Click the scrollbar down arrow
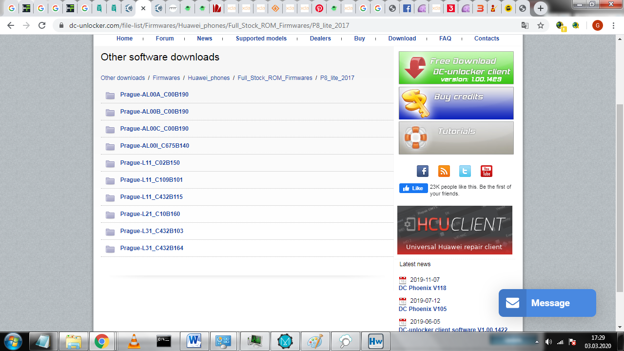The height and width of the screenshot is (351, 624). pyautogui.click(x=620, y=327)
